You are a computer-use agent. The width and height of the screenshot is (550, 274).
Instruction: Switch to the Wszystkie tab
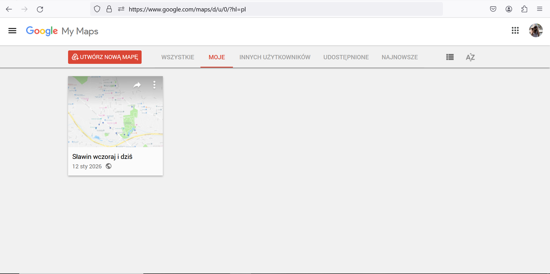tap(177, 57)
